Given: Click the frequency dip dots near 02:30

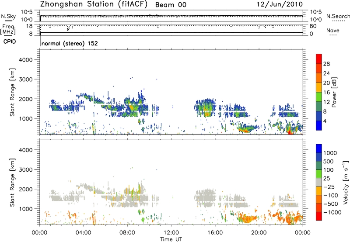Looking at the screenshot, I should pos(69,28).
